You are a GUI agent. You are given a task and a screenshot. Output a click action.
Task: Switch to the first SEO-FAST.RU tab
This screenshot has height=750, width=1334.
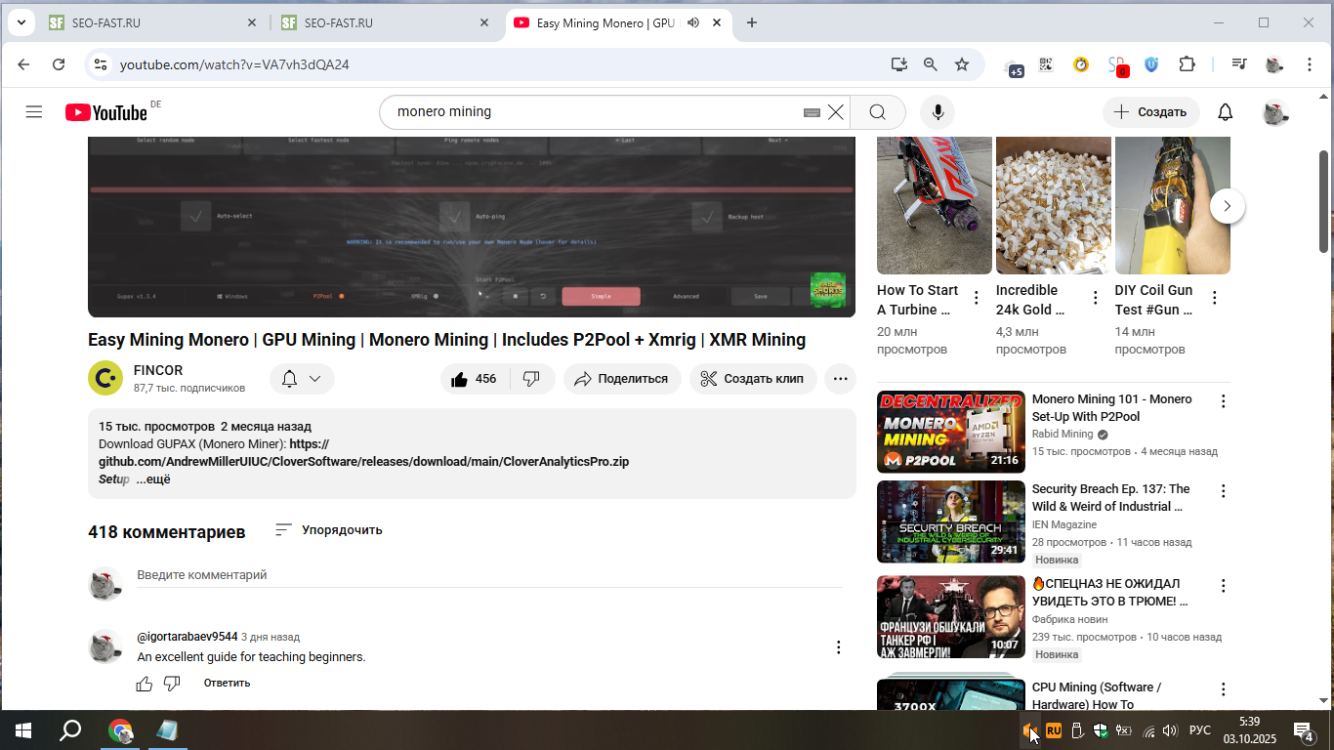[153, 22]
